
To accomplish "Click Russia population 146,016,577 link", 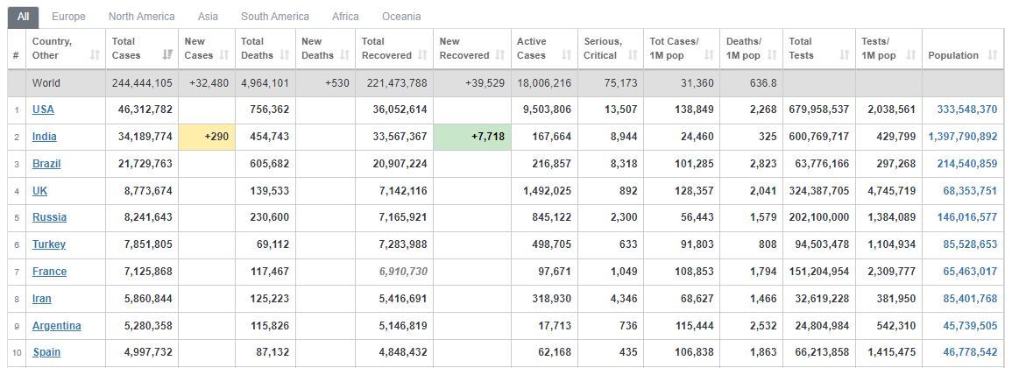I will coord(966,217).
